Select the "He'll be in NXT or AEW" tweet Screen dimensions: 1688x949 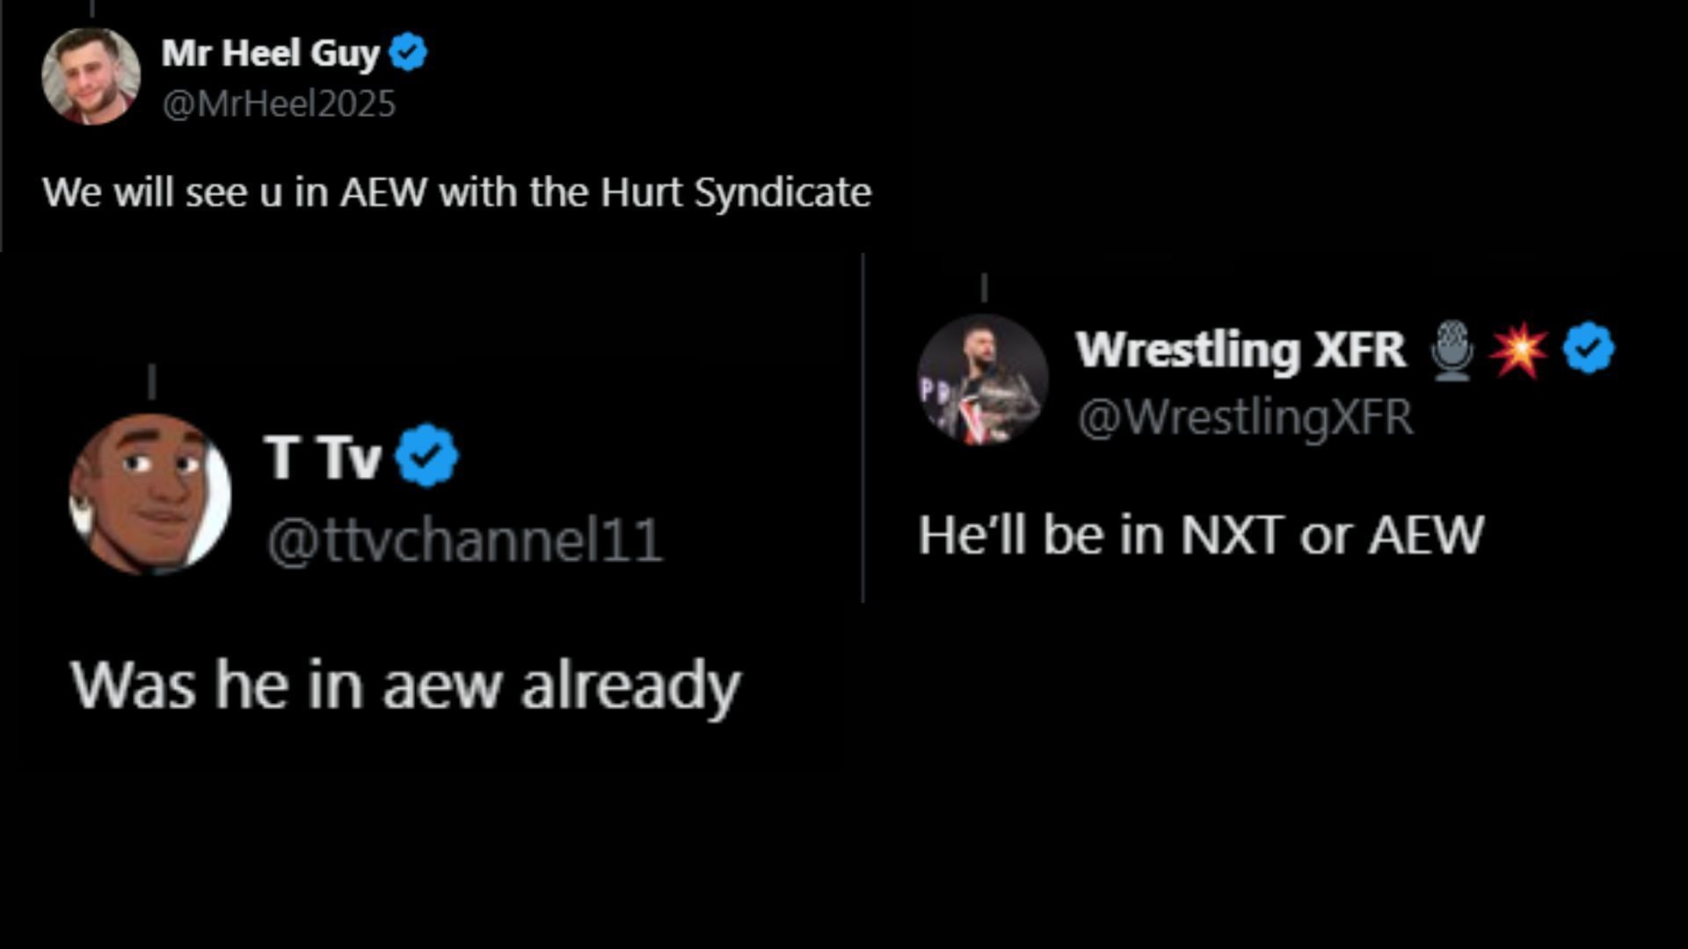(1200, 534)
